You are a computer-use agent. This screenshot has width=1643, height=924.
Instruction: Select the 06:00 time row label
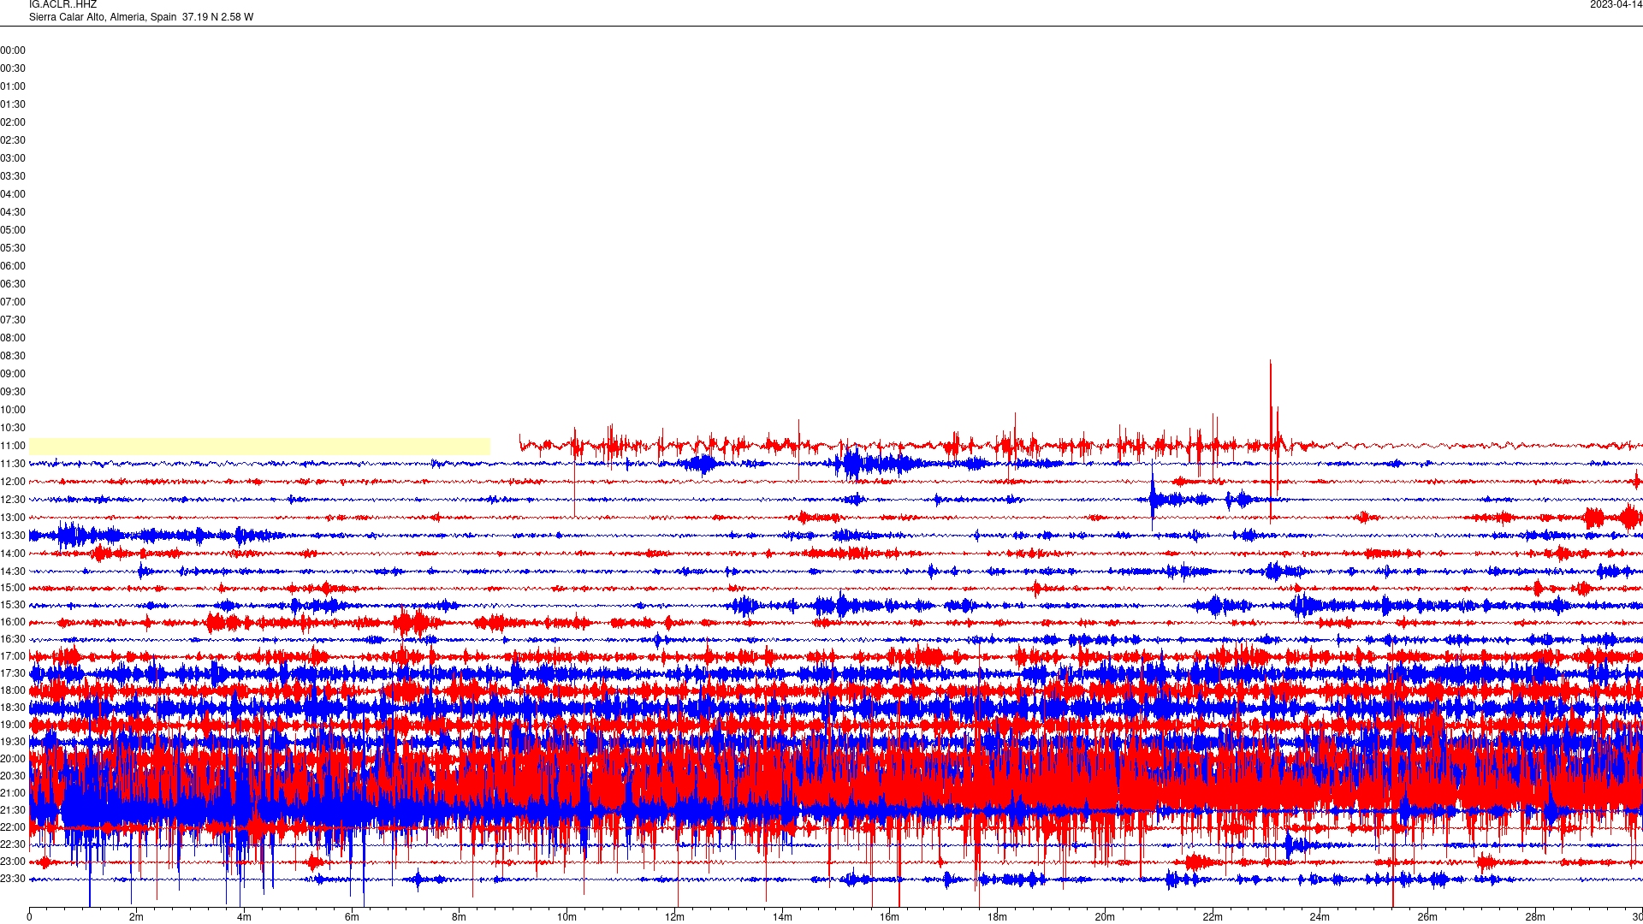tap(13, 266)
